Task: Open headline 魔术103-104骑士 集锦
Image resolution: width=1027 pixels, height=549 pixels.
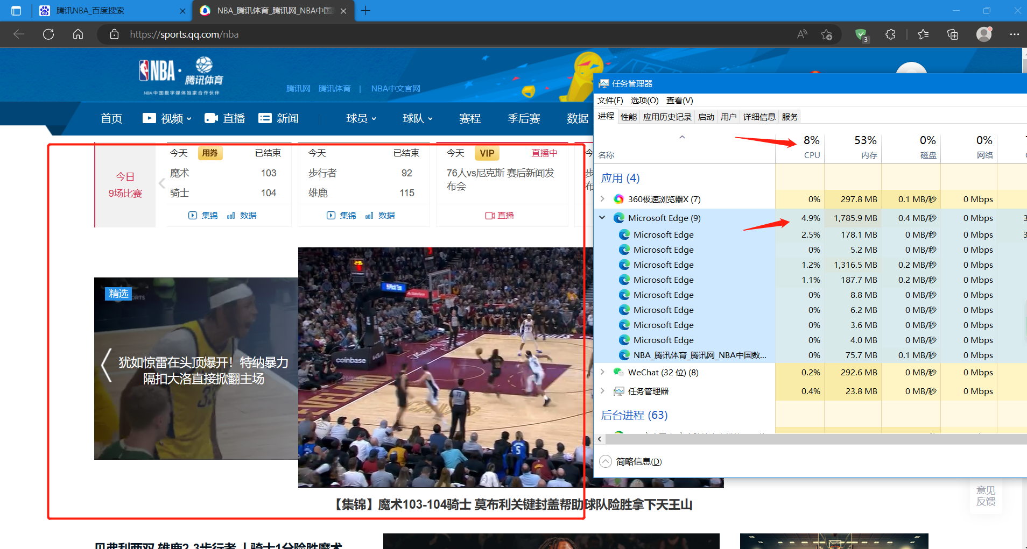Action: coord(510,504)
